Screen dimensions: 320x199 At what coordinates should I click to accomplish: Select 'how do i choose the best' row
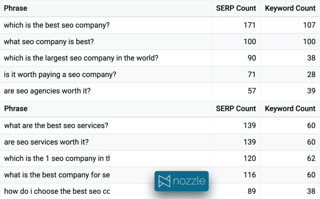(x=56, y=191)
